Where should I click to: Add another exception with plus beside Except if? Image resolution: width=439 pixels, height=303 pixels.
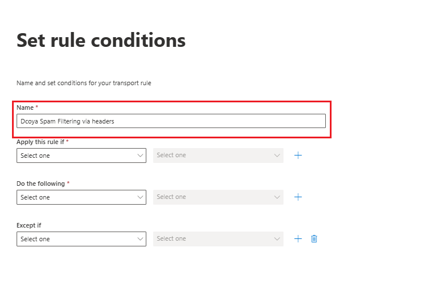(x=298, y=239)
